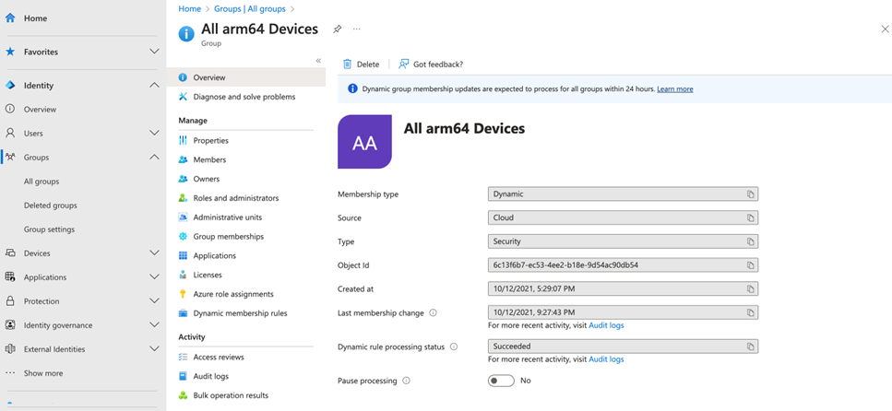Screen dimensions: 892x411
Task: Show info tooltip for Pause processing
Action: pyautogui.click(x=406, y=381)
